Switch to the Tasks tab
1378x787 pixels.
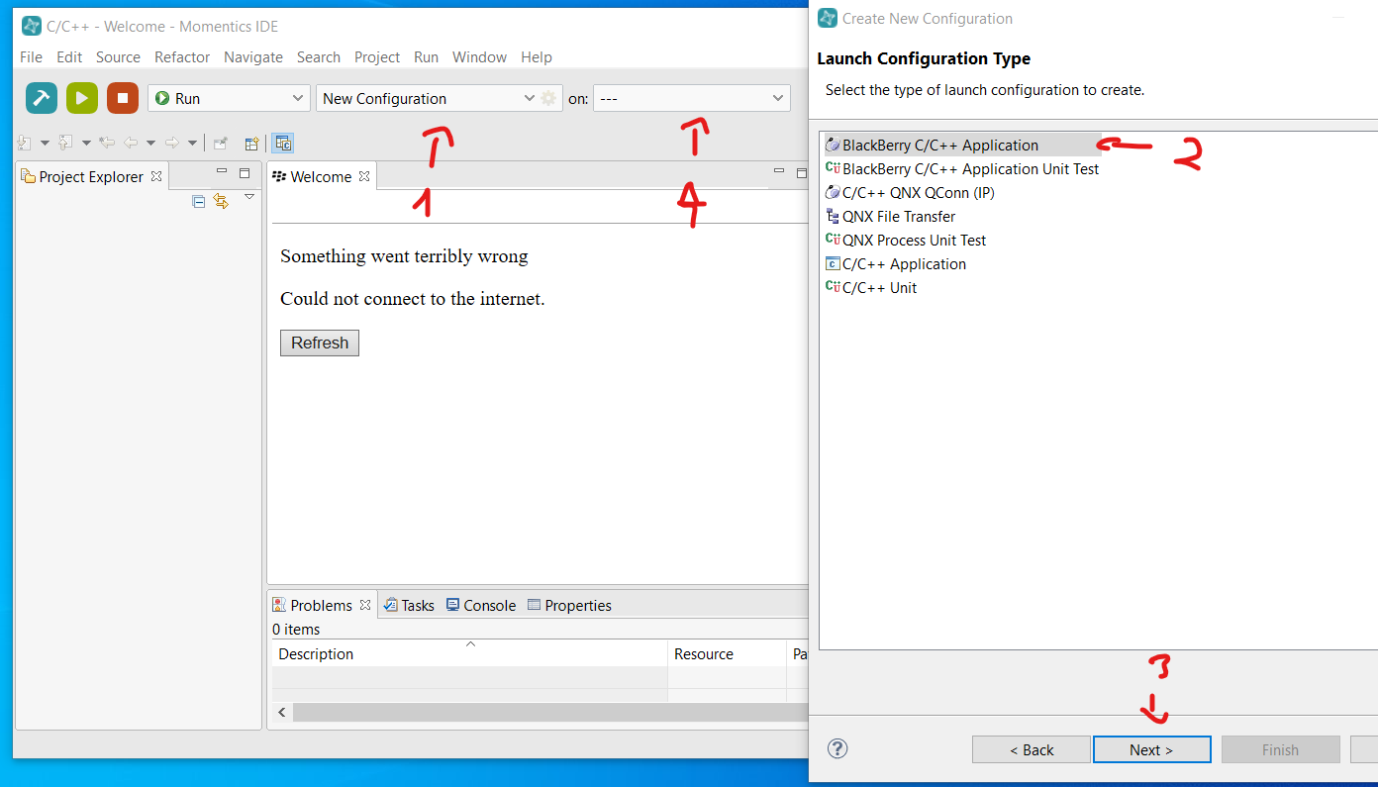pos(409,605)
